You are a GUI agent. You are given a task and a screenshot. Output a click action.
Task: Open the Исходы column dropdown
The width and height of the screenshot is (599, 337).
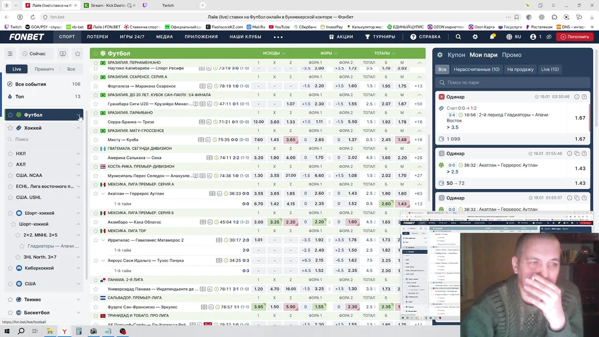click(274, 53)
